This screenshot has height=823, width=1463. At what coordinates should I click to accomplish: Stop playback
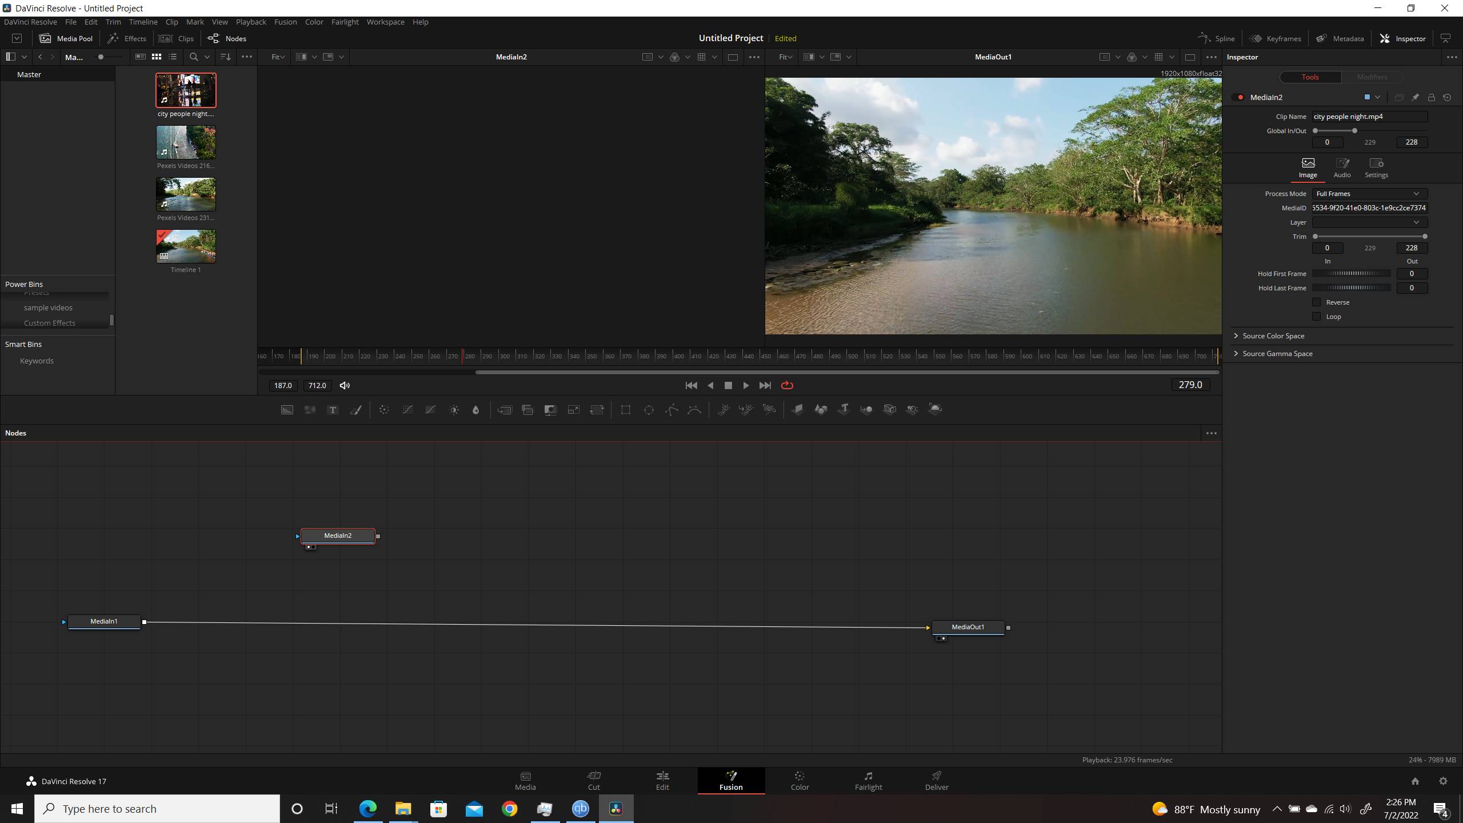[x=728, y=386]
